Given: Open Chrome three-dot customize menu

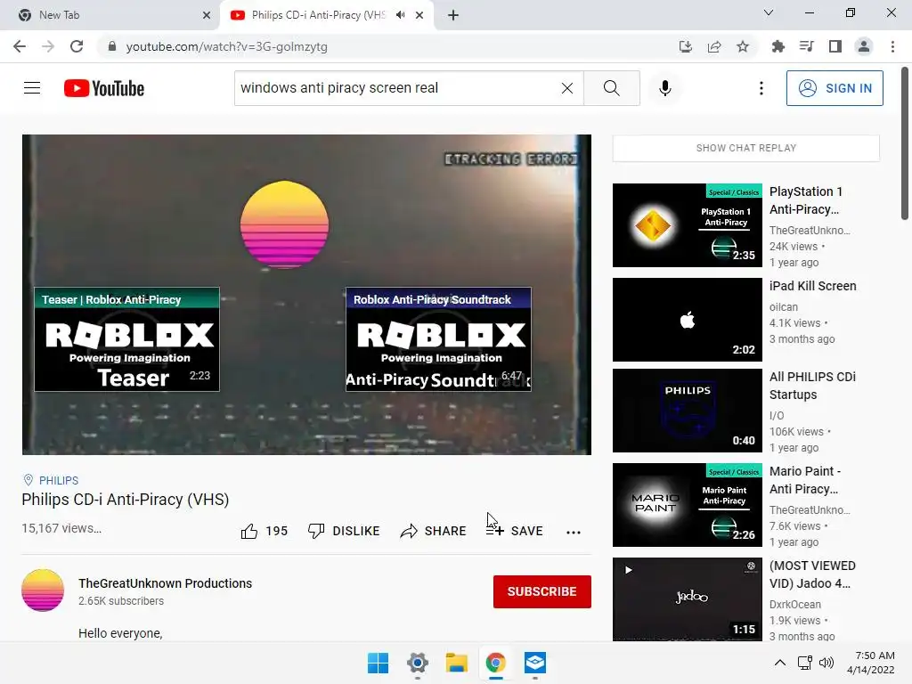Looking at the screenshot, I should pyautogui.click(x=892, y=46).
